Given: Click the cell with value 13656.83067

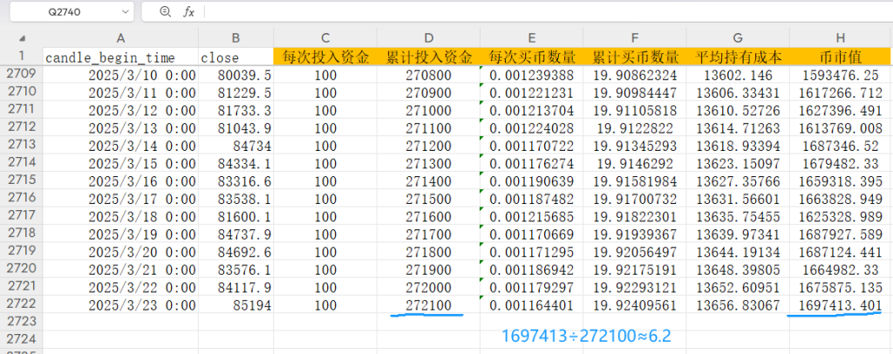Looking at the screenshot, I should (738, 305).
